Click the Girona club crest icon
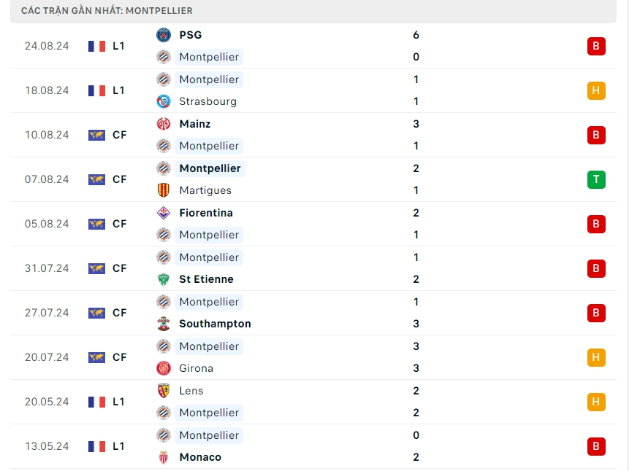The height and width of the screenshot is (471, 629). (x=164, y=368)
